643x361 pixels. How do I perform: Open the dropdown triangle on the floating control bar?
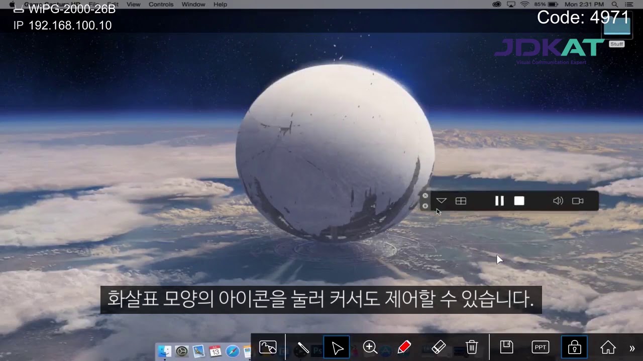pyautogui.click(x=441, y=201)
